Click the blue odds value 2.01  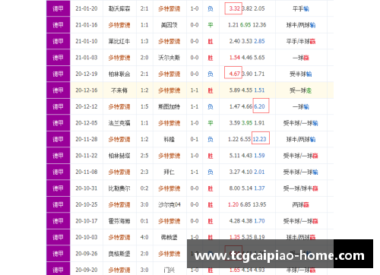(x=259, y=172)
